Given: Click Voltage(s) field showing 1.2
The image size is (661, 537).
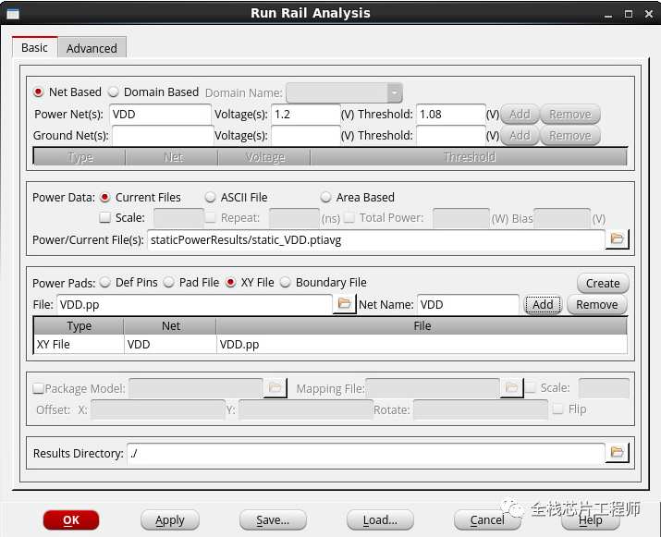Looking at the screenshot, I should pos(306,115).
